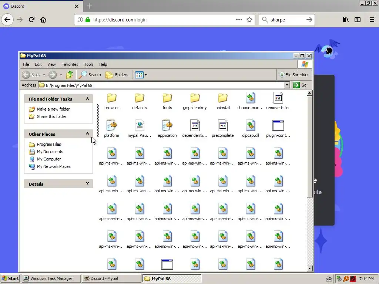Click the search go arrow in browser
Viewport: 379px width, 284px height.
click(309, 20)
